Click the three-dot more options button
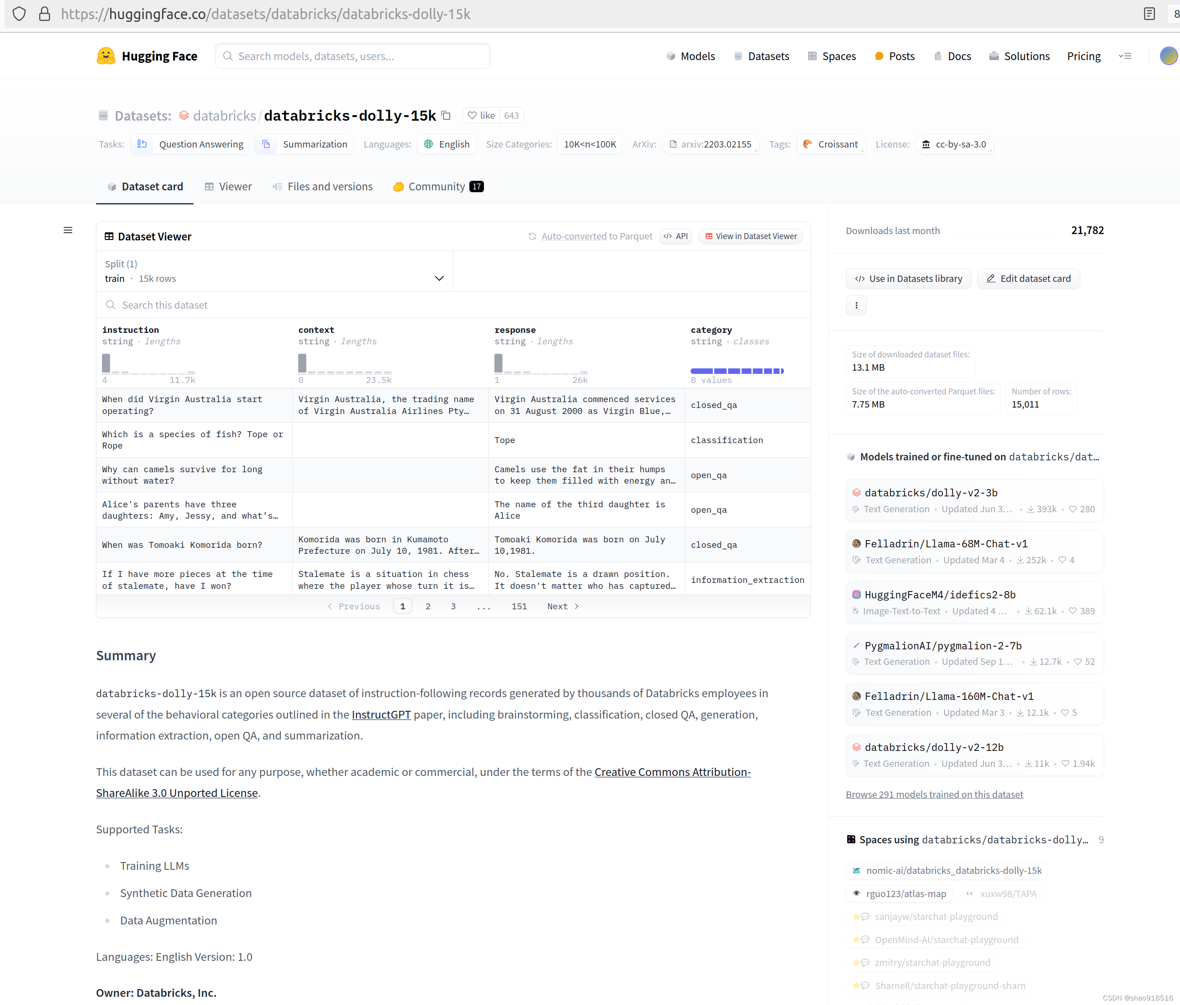The image size is (1180, 1005). pos(856,306)
